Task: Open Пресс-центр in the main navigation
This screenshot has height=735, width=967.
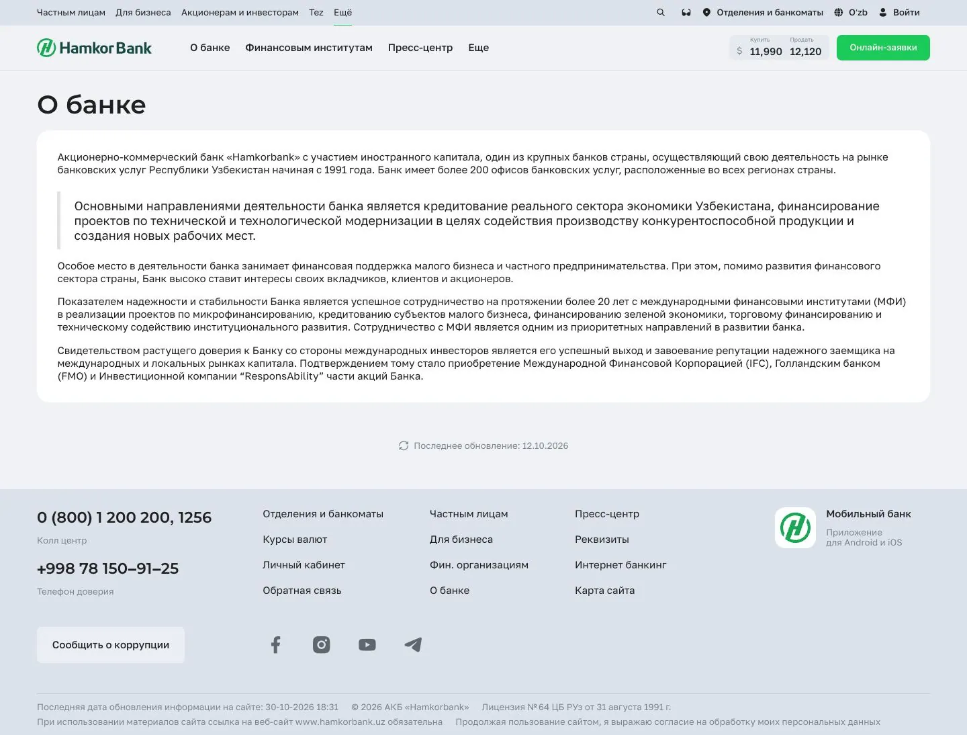Action: pyautogui.click(x=420, y=48)
